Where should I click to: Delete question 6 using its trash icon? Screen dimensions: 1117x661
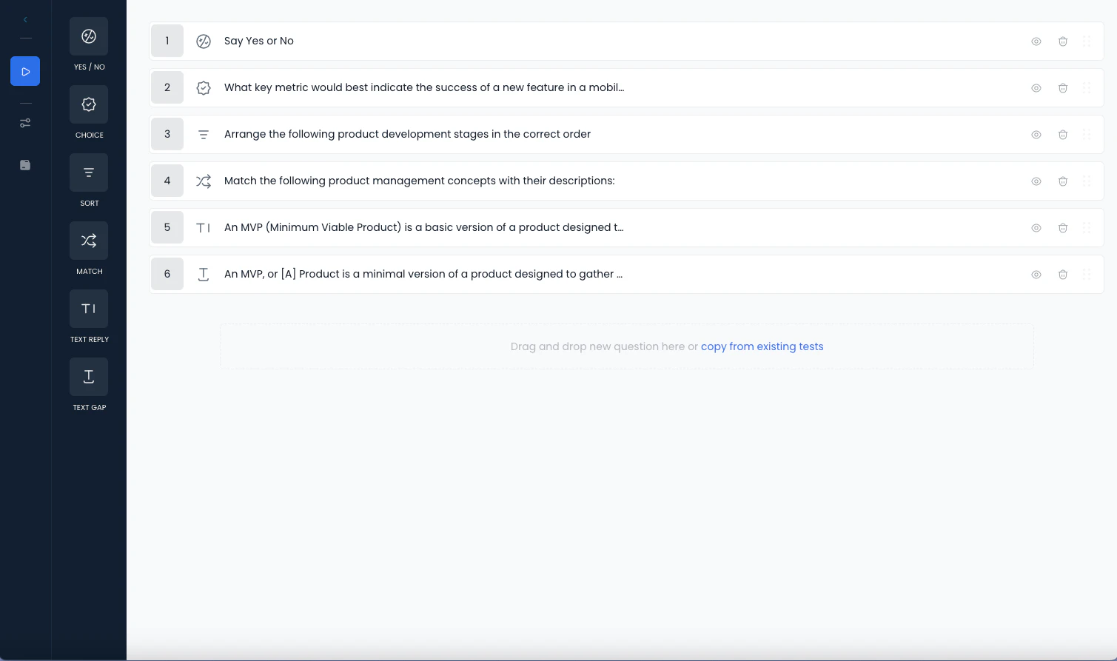click(x=1063, y=274)
